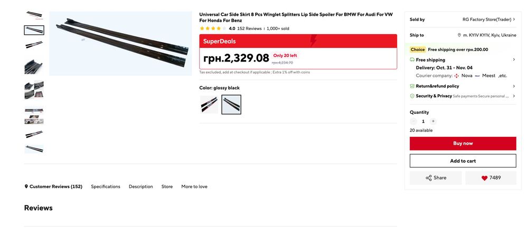528x238 pixels.
Task: Click the Free shipping truck icon
Action: [412, 60]
